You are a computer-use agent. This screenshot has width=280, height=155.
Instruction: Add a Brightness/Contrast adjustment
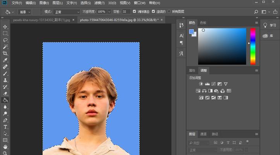[x=201, y=84]
